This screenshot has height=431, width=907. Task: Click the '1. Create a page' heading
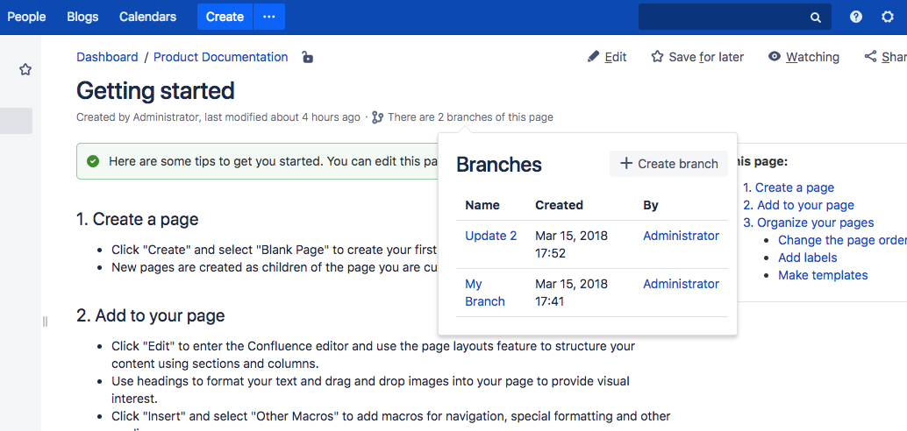point(137,219)
